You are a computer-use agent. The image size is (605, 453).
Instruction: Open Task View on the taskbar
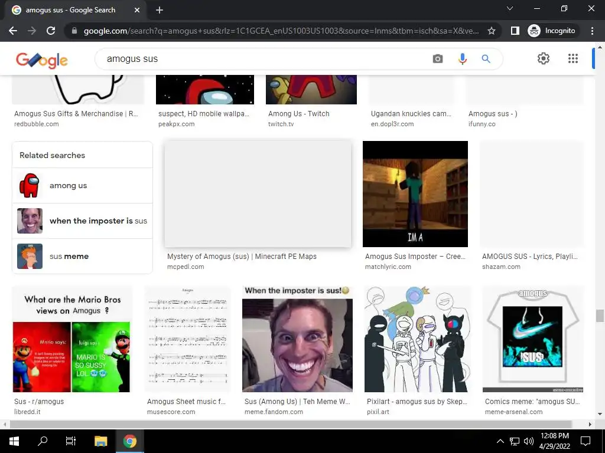click(71, 441)
